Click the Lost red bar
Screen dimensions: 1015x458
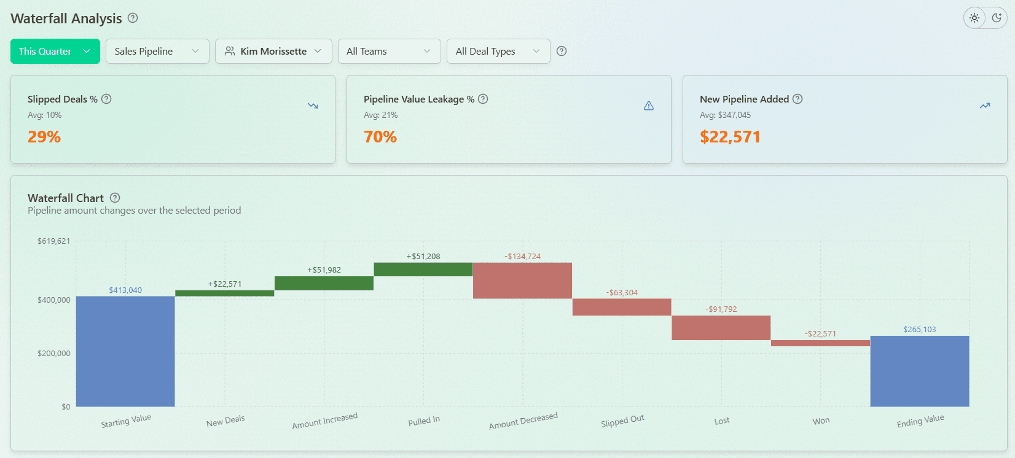click(x=721, y=328)
